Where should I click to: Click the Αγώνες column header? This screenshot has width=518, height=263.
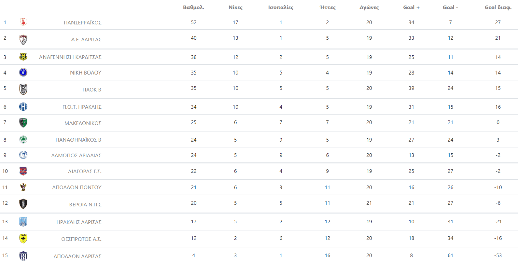(369, 8)
